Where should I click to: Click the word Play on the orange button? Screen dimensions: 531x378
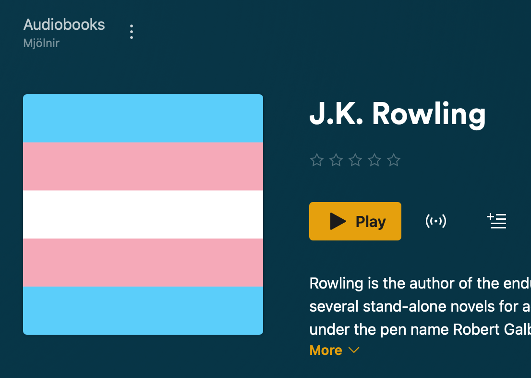[371, 222]
